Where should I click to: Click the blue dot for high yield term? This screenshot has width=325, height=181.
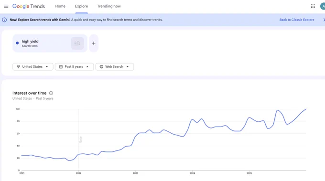coord(17,43)
